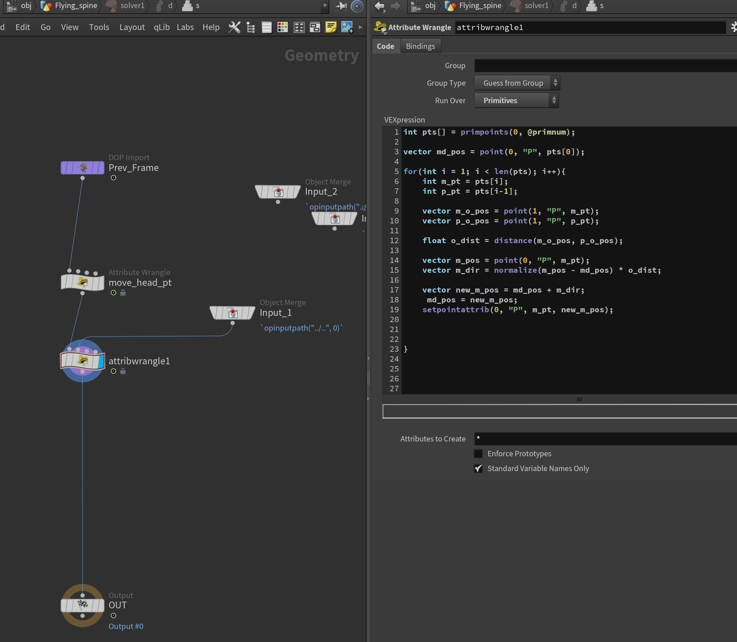Toggle display flag on attribwrangle1 node
This screenshot has height=642, width=737.
coord(101,361)
